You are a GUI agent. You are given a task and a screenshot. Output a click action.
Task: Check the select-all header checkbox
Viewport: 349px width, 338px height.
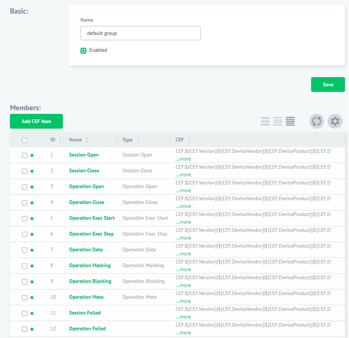coord(25,140)
